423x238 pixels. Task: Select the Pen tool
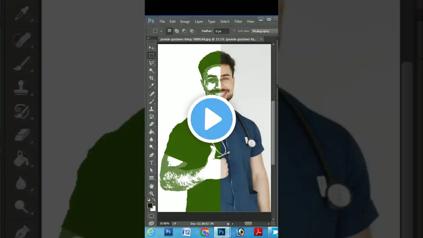(151, 155)
